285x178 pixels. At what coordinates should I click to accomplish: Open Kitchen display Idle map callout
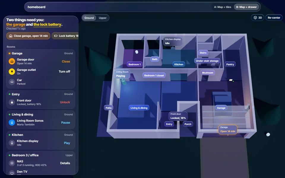[173, 42]
